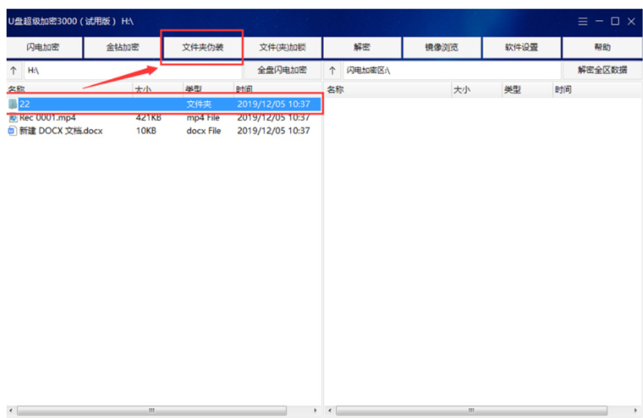
Task: Click the 全盘闪电加密 button
Action: pos(281,71)
